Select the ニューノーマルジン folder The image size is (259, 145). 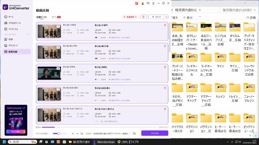(x=249, y=93)
